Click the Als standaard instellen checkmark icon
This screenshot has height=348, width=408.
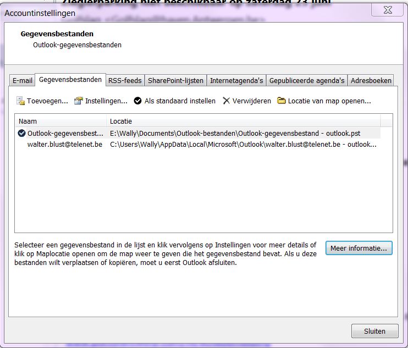(138, 101)
